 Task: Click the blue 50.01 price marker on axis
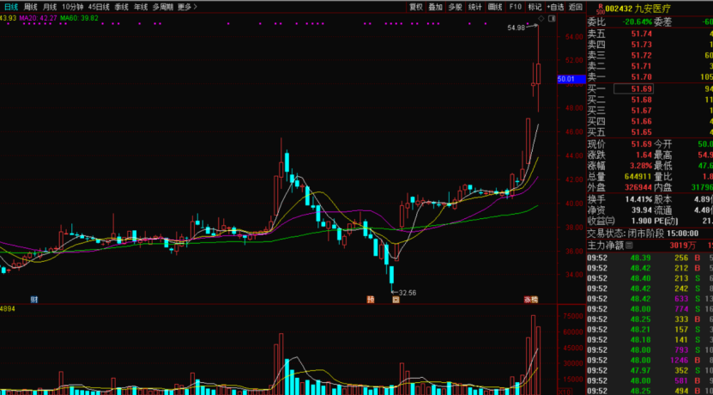[571, 79]
